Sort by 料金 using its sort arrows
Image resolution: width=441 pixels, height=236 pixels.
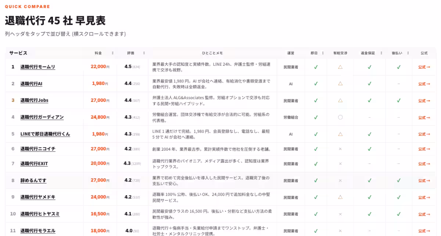pos(112,53)
